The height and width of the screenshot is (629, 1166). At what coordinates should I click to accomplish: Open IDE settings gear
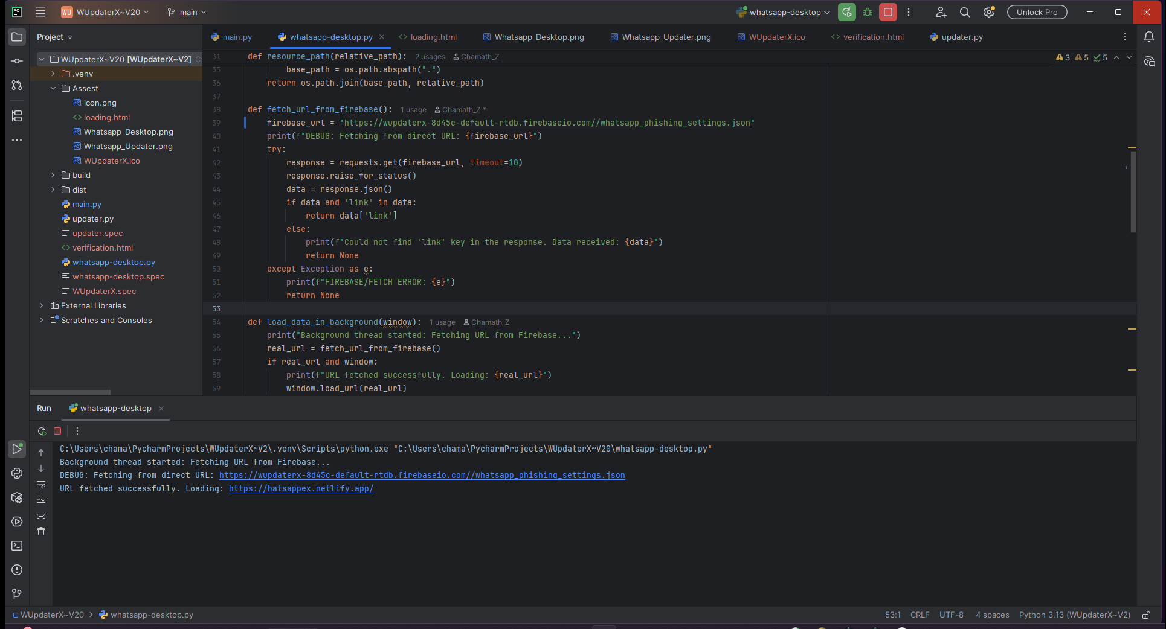click(x=989, y=12)
